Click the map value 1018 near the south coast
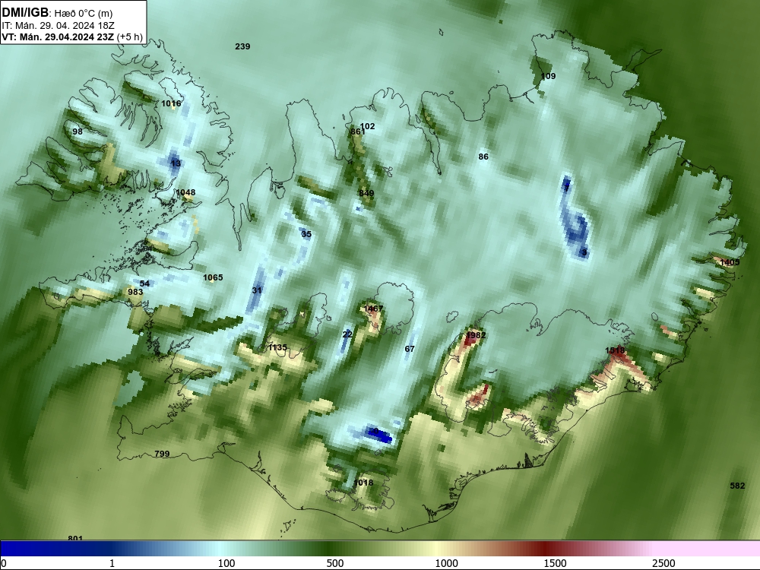Screen dimensions: 760x570 [x=363, y=483]
